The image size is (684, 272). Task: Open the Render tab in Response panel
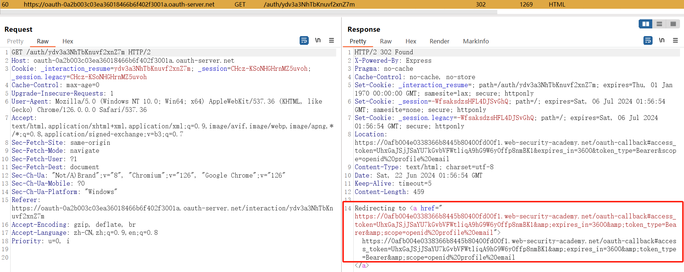440,41
